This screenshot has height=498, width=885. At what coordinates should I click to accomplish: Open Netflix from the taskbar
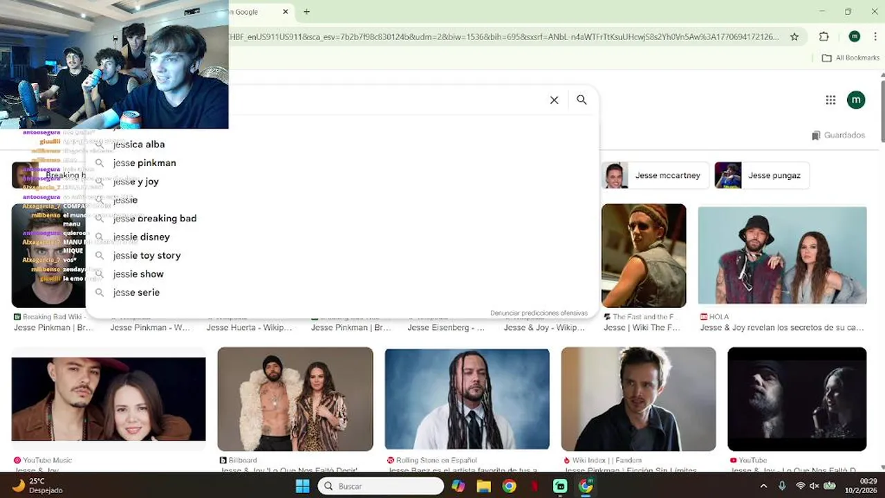click(x=534, y=486)
